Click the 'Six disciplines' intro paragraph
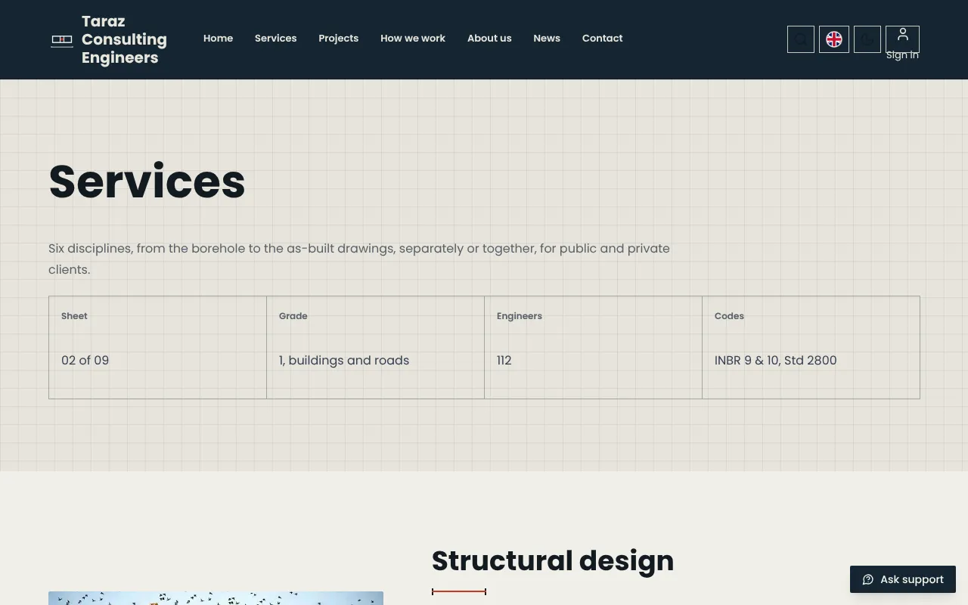The height and width of the screenshot is (605, 968). coord(359,259)
